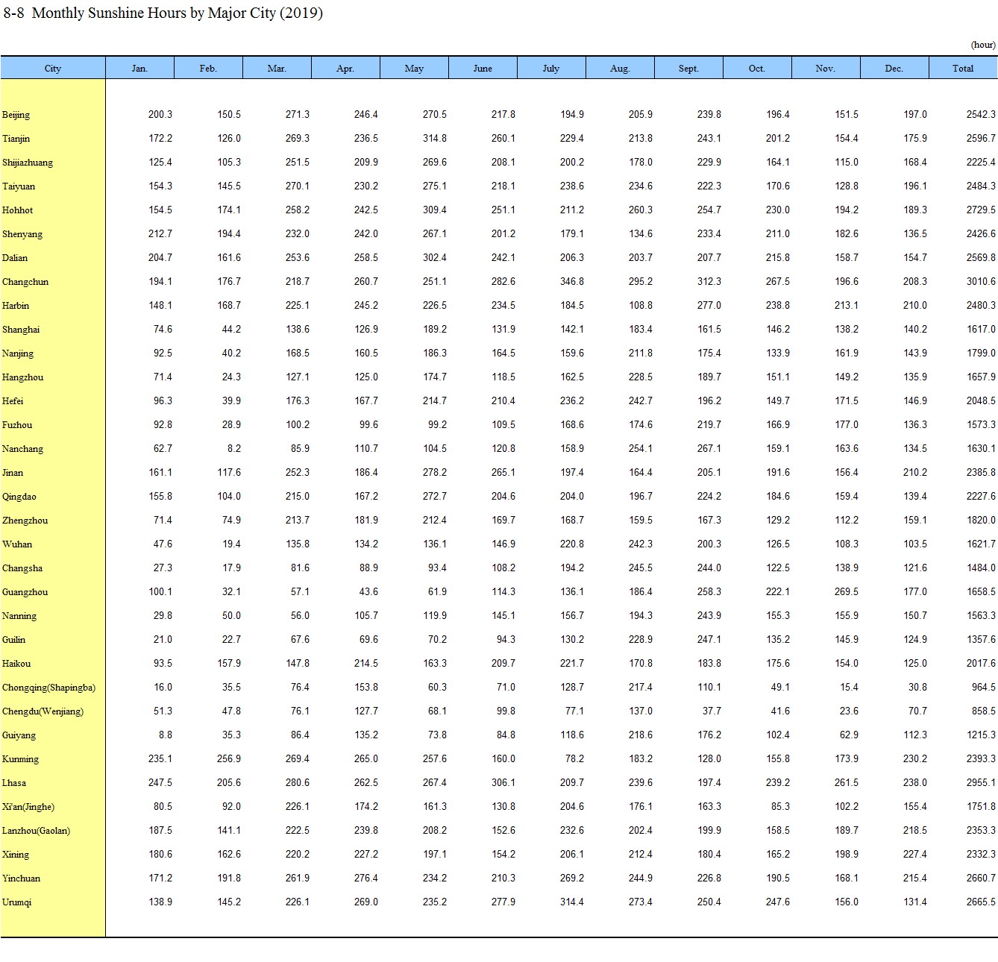Click Nanchang's February value 8.2

[233, 449]
